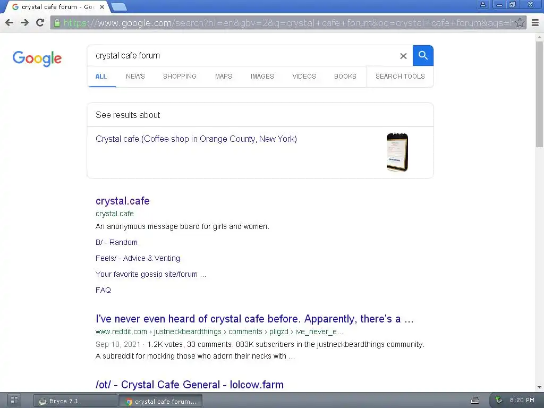
Task: Reload the page with the refresh icon
Action: tap(40, 23)
